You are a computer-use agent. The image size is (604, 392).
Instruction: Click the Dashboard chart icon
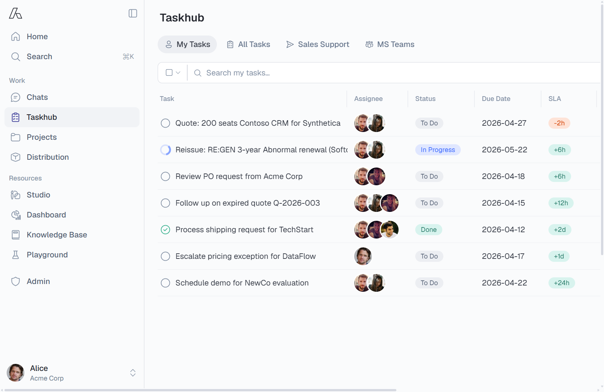pos(16,215)
